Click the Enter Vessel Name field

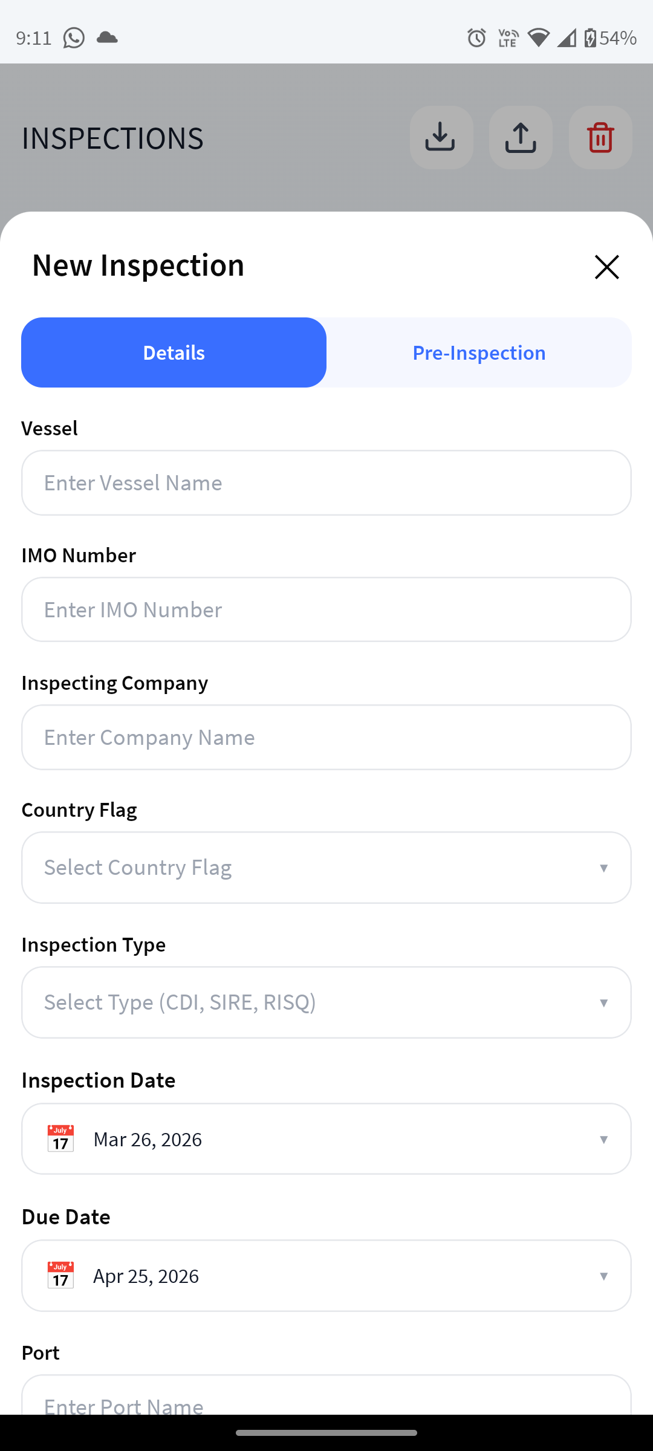[326, 482]
